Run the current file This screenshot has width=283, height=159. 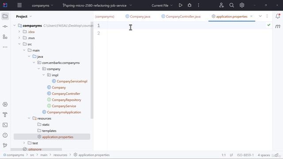(x=180, y=5)
